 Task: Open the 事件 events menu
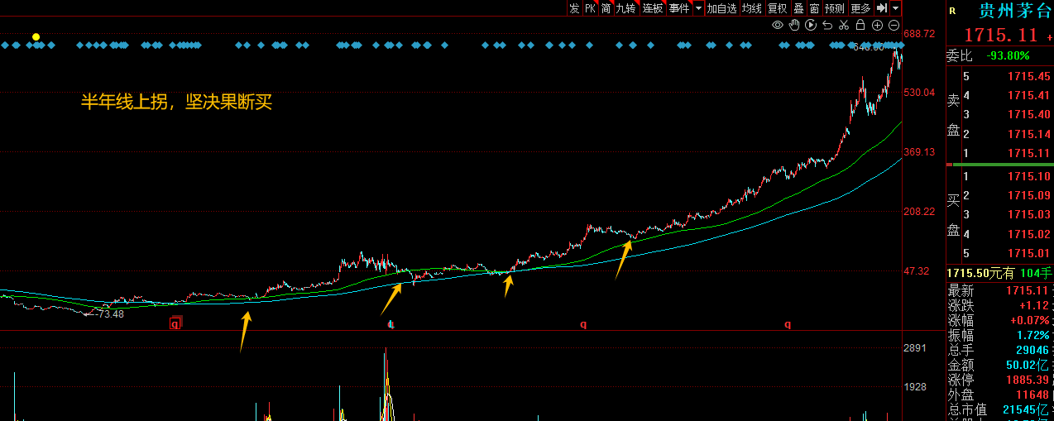pyautogui.click(x=679, y=7)
